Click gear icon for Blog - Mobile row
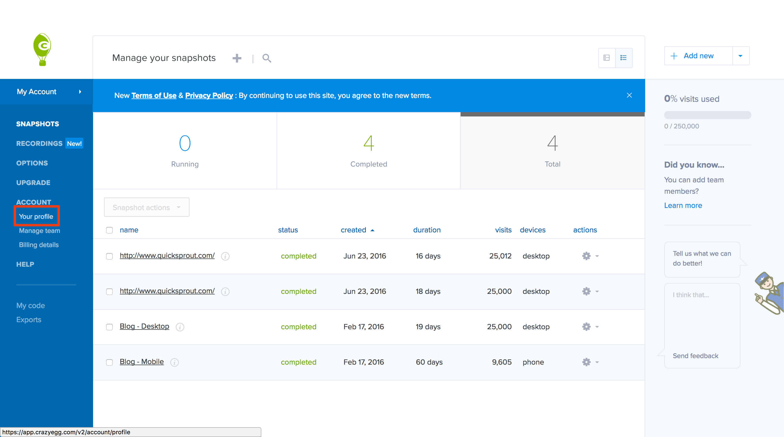 tap(586, 362)
